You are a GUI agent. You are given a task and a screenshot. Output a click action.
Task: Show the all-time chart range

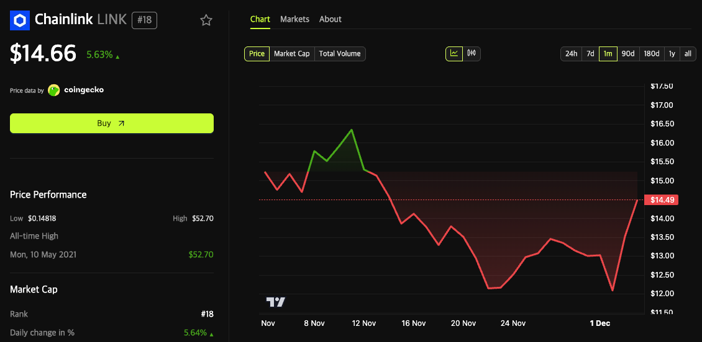pyautogui.click(x=688, y=54)
